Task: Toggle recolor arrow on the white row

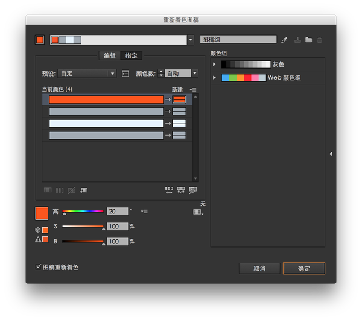Action: (x=168, y=123)
